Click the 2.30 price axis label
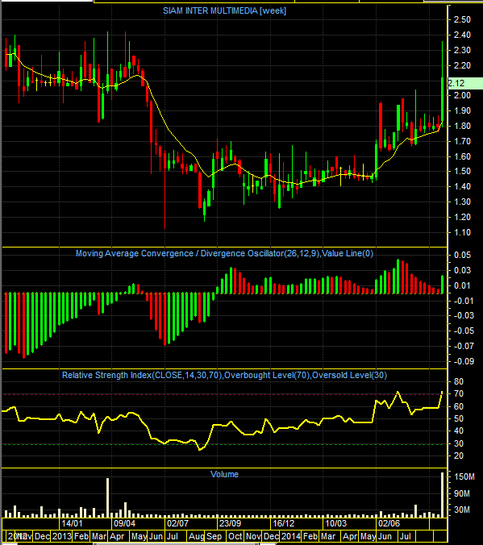This screenshot has height=545, width=483. pyautogui.click(x=462, y=50)
